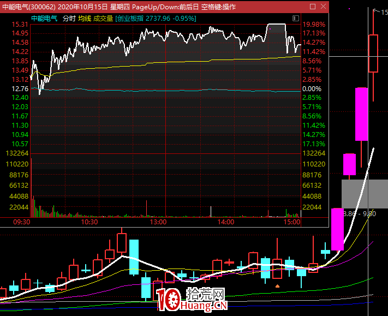Click the yellow 中能电气 name in header row

coord(44,18)
